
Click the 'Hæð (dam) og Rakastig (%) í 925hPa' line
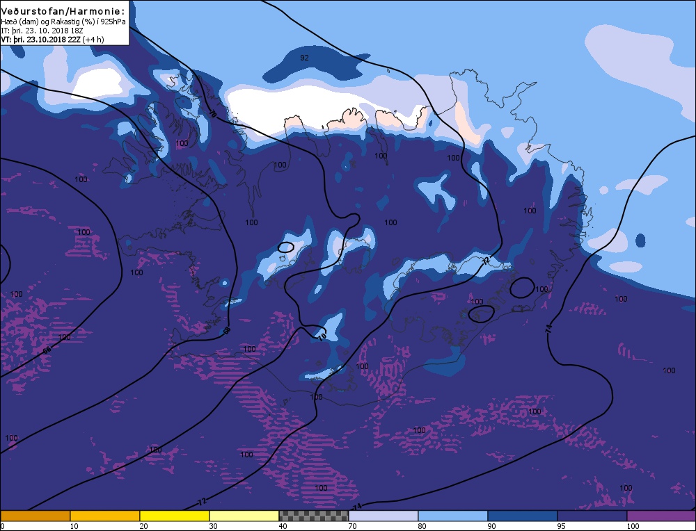63,22
